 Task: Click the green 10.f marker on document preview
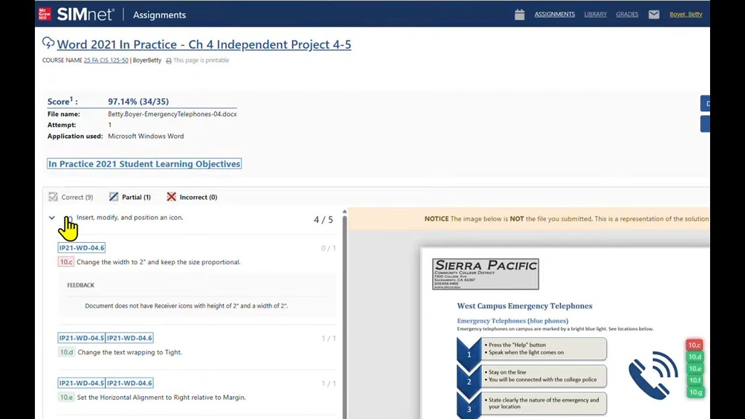click(695, 381)
